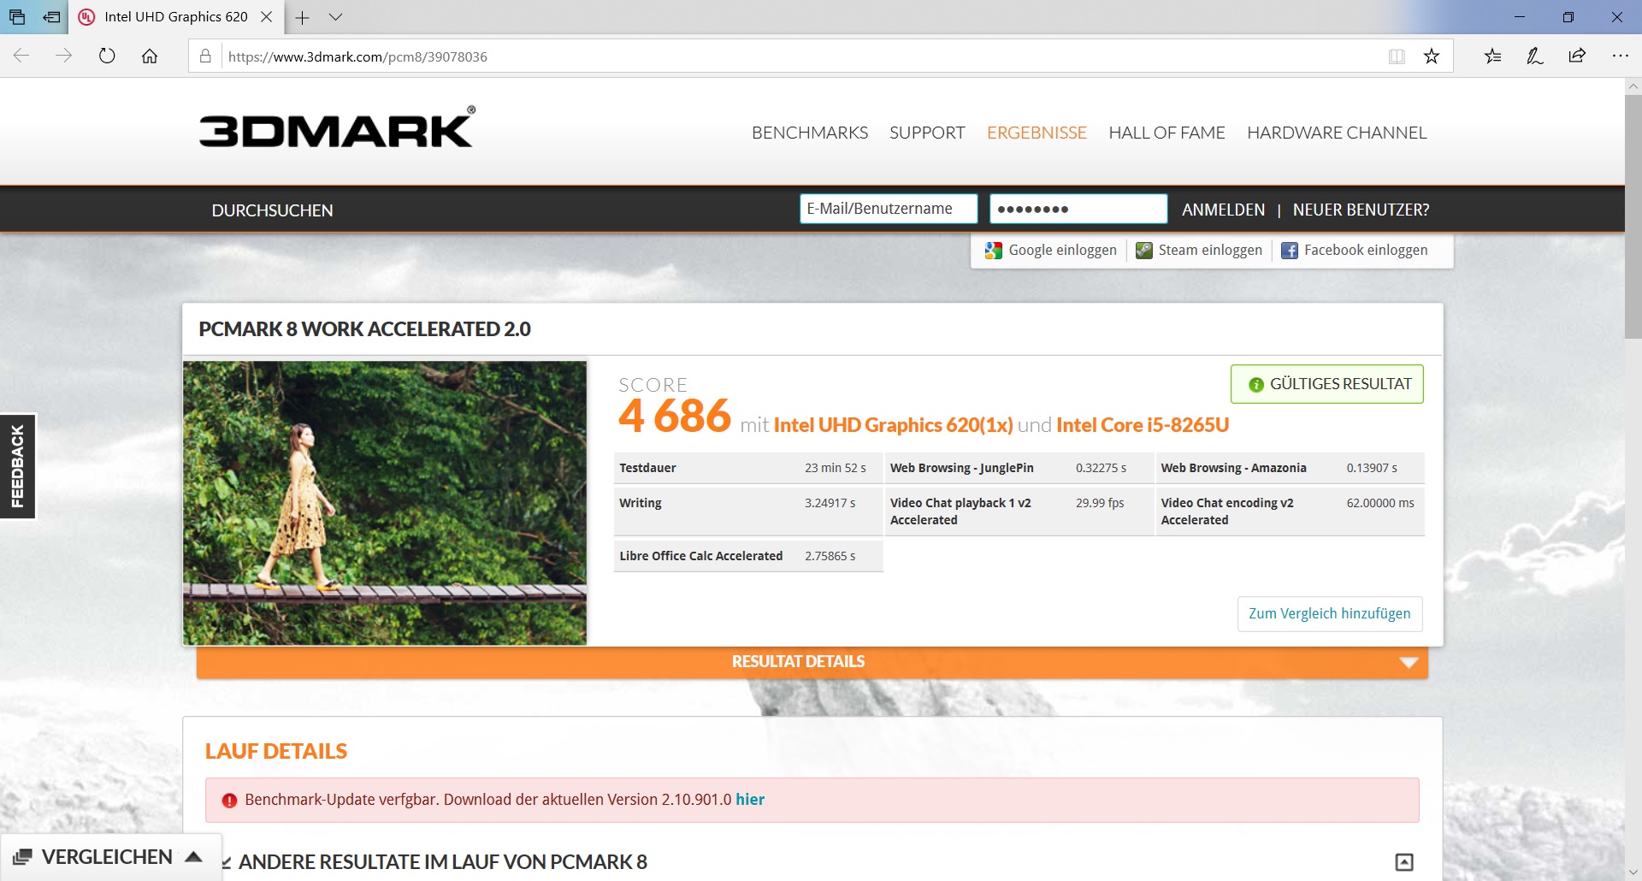Add notes with the pen icon
The width and height of the screenshot is (1642, 881).
coord(1535,56)
